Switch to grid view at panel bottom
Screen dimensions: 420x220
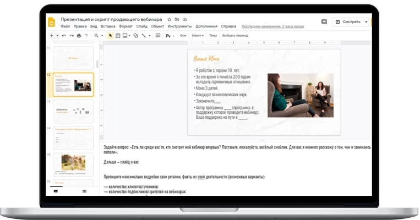coord(84,191)
